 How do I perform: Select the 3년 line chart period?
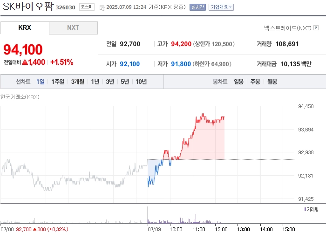coord(110,82)
